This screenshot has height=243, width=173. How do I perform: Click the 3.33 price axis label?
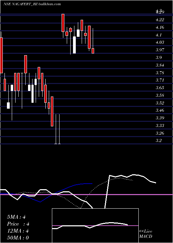(160, 125)
